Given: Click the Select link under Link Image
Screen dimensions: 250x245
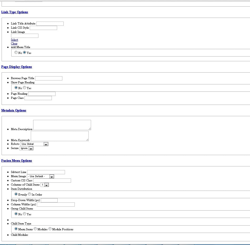Looking at the screenshot, I should coord(14,40).
